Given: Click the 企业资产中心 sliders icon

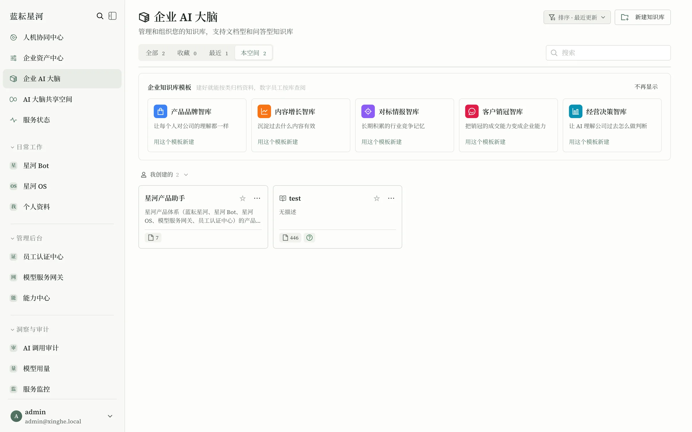Looking at the screenshot, I should [x=14, y=58].
